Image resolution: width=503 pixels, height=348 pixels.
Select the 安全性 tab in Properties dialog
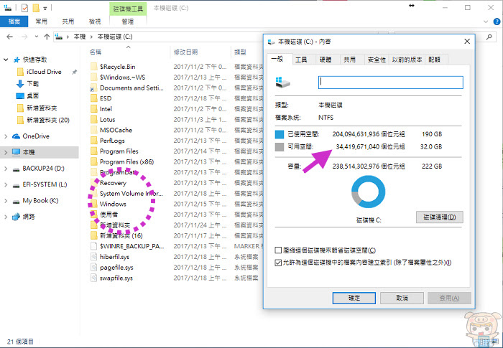coord(377,60)
